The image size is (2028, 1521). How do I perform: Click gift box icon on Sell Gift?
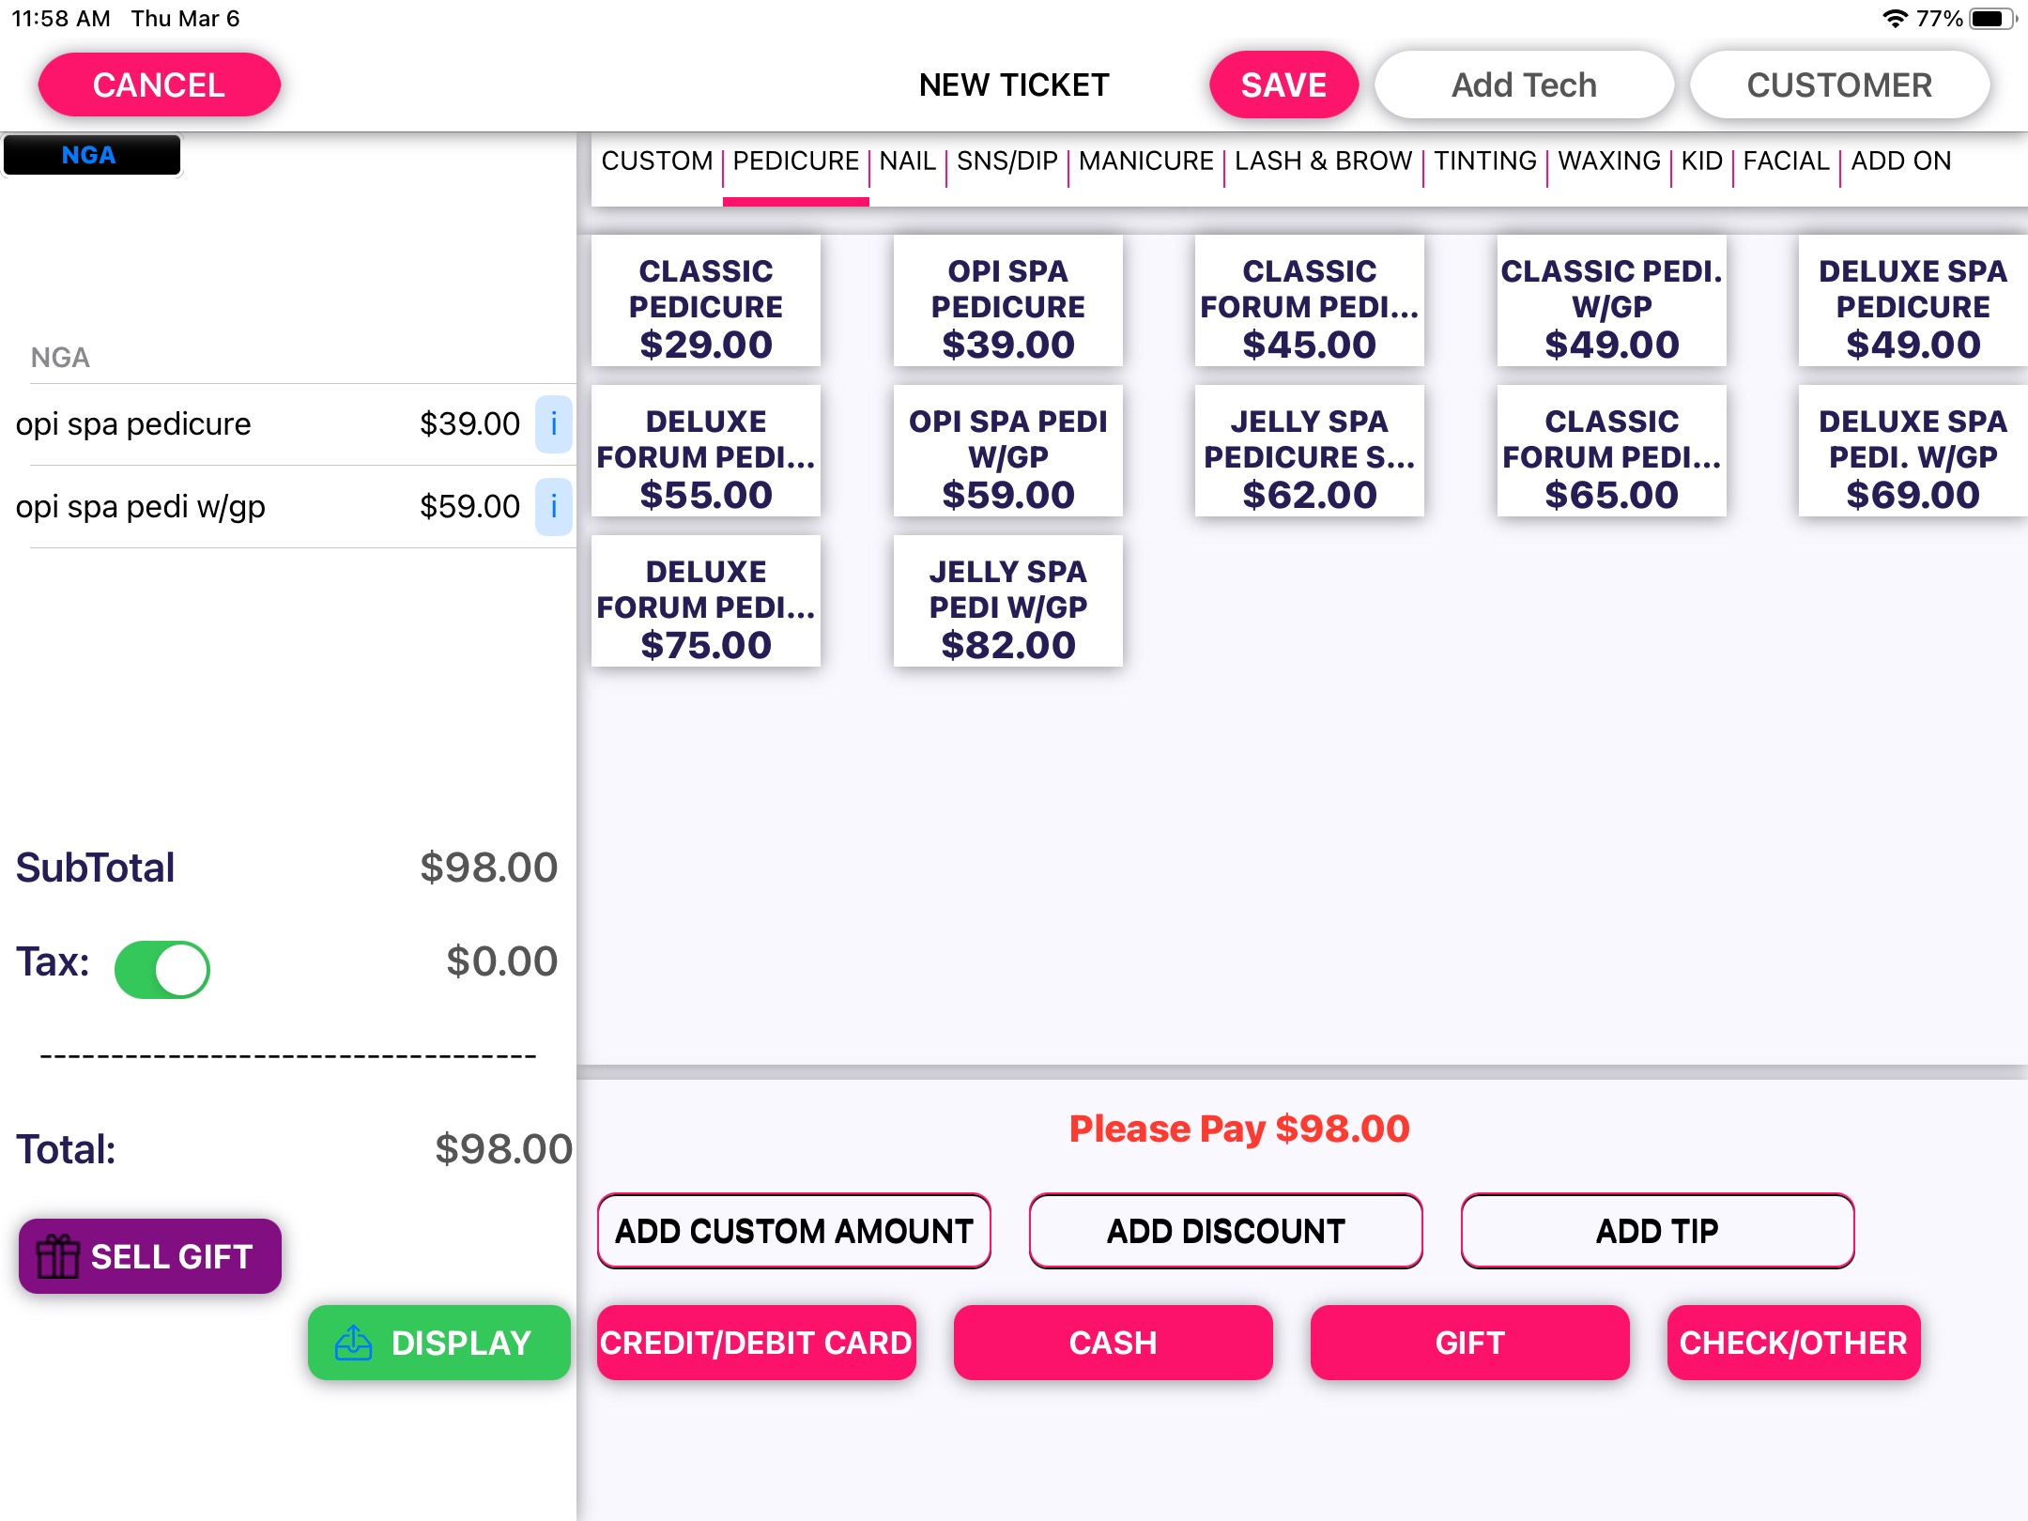pos(57,1256)
